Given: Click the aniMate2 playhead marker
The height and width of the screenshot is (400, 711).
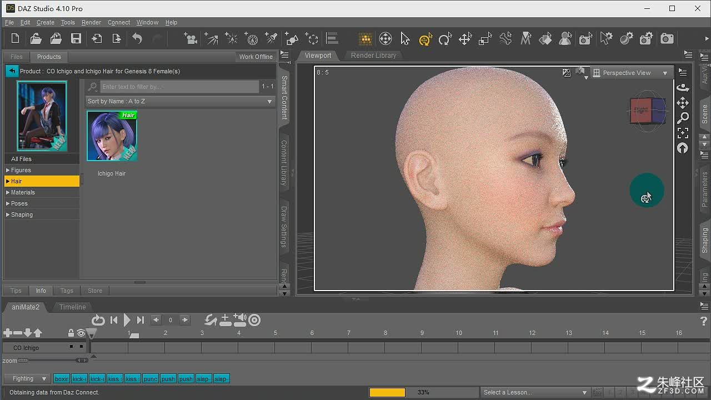Looking at the screenshot, I should click(92, 333).
